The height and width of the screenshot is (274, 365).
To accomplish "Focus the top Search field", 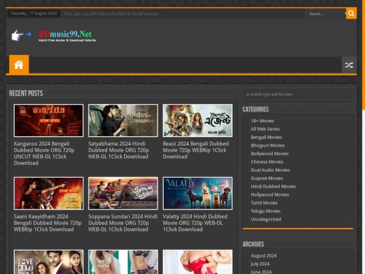I will (325, 14).
